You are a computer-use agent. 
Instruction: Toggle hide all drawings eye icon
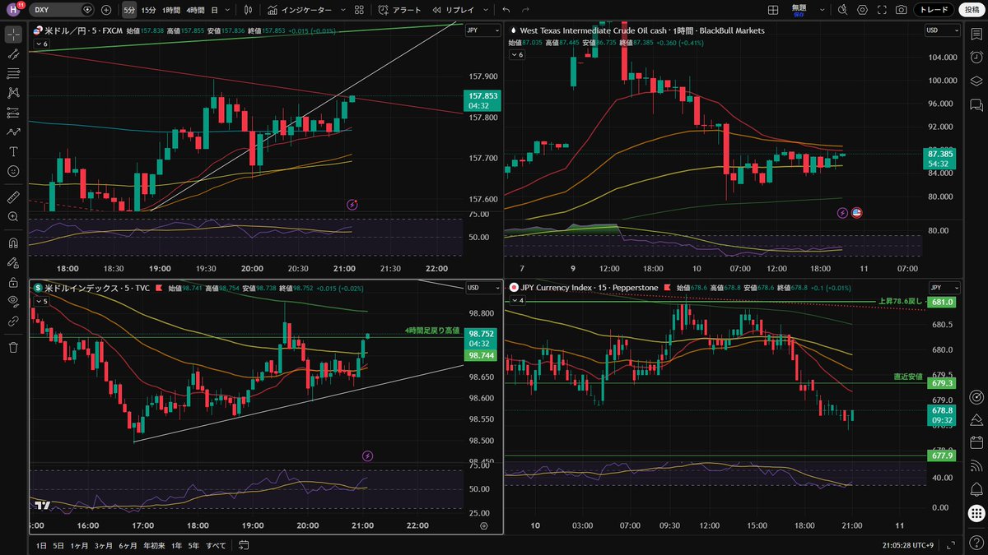click(x=13, y=302)
